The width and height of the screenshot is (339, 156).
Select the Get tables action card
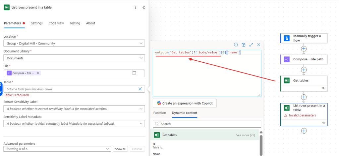(304, 83)
